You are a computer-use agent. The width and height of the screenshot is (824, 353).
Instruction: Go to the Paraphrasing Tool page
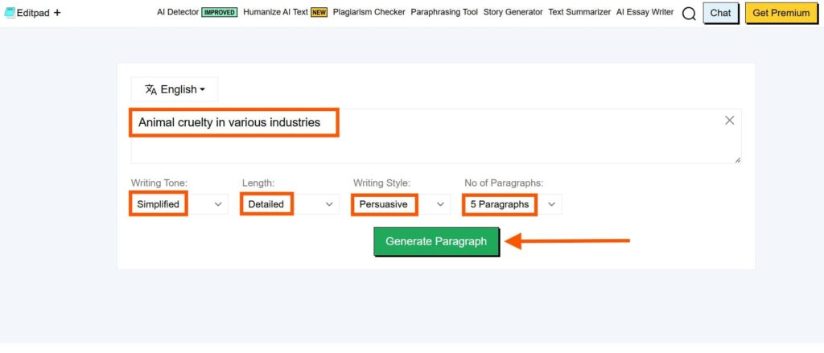444,12
